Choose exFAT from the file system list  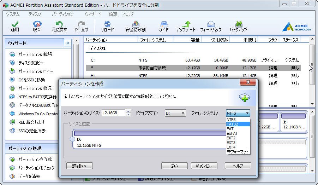(x=238, y=133)
